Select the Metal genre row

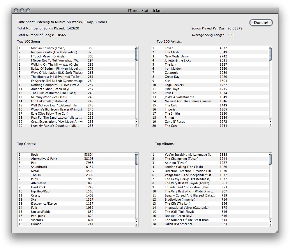coord(76,171)
